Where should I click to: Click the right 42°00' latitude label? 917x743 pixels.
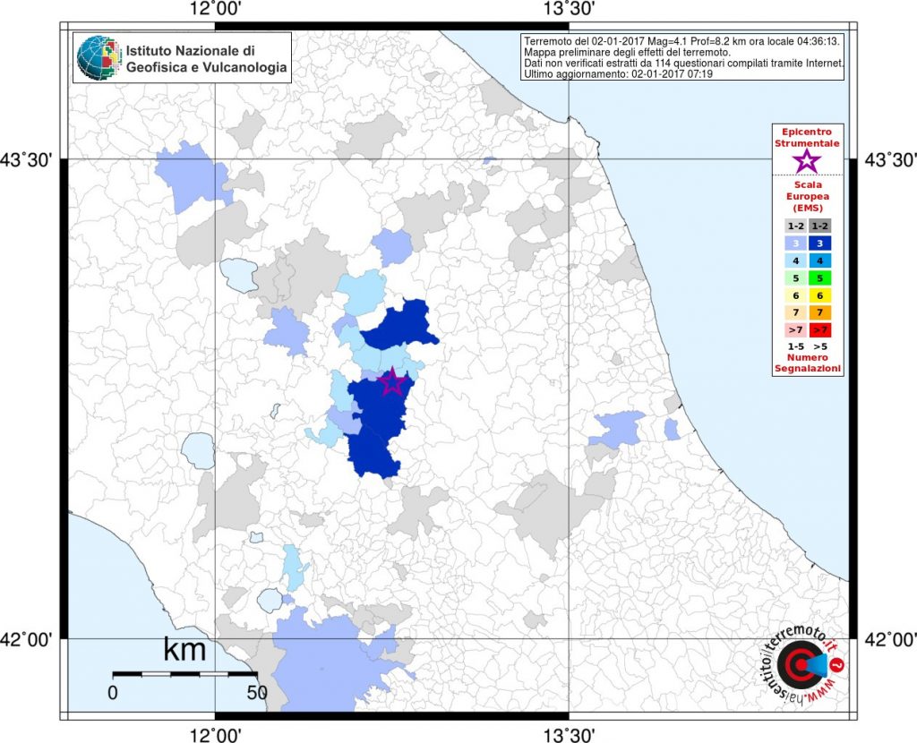888,639
